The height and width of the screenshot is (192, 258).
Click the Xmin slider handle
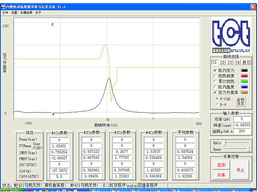click(225, 143)
